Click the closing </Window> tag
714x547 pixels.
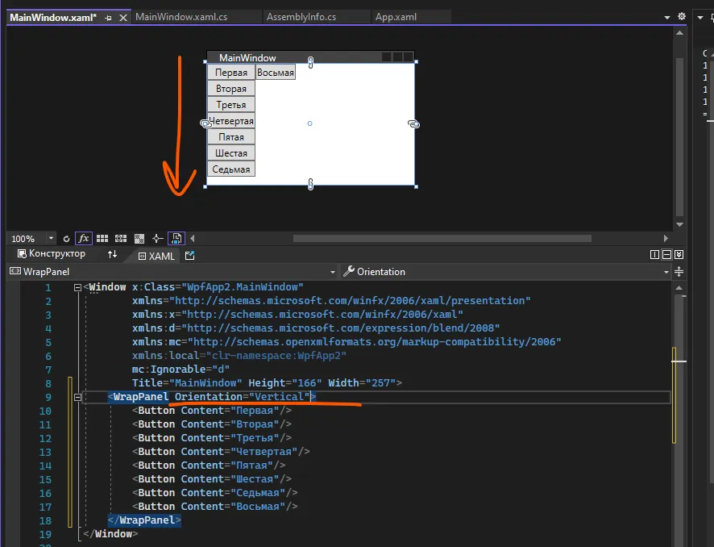tap(110, 534)
